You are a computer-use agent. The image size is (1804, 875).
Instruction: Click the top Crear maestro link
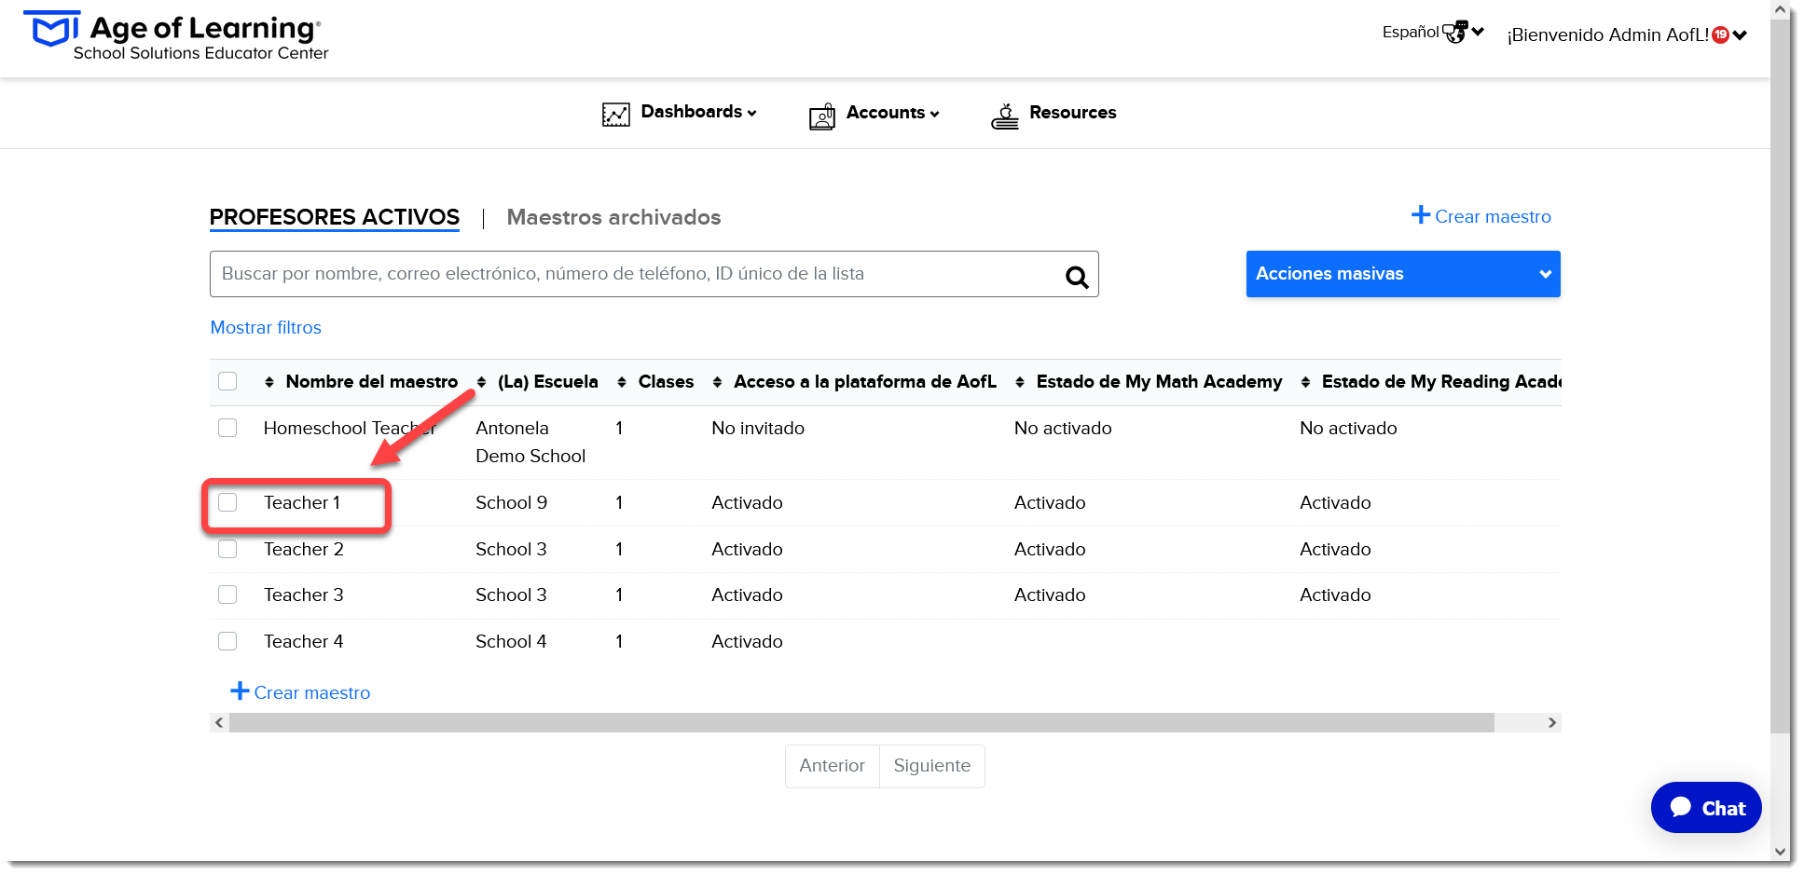[1481, 216]
